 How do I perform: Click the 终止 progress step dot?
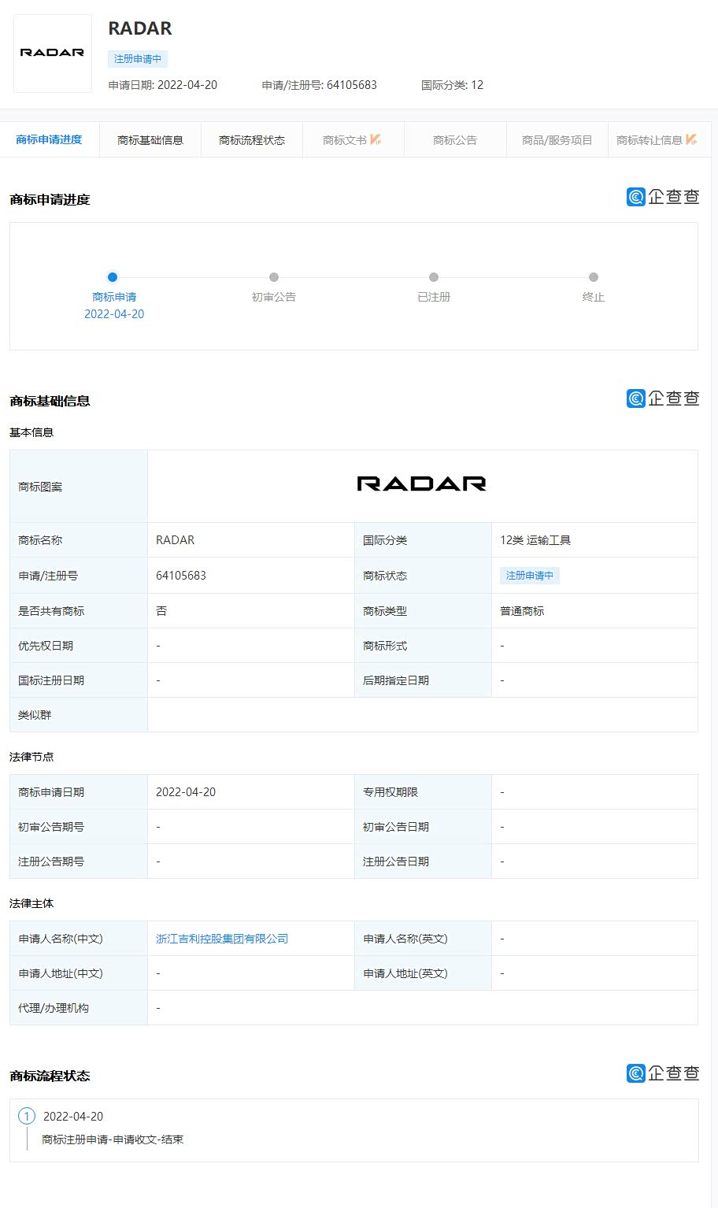[594, 277]
